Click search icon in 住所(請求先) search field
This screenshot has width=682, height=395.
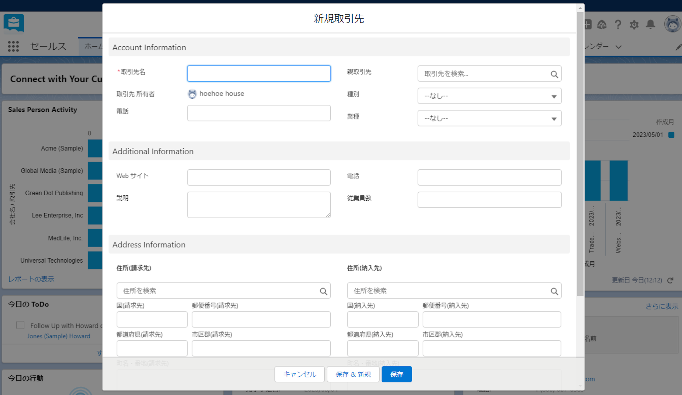click(x=323, y=291)
